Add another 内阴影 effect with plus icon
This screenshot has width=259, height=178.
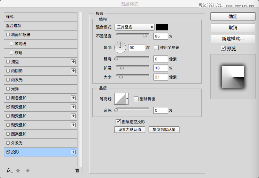click(73, 71)
